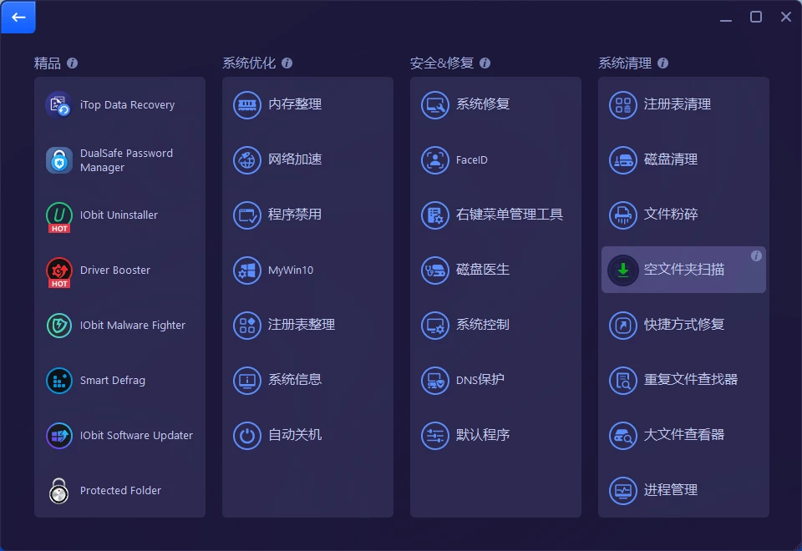Click the 空文件夹扫描 download icon
802x551 pixels.
click(x=622, y=270)
